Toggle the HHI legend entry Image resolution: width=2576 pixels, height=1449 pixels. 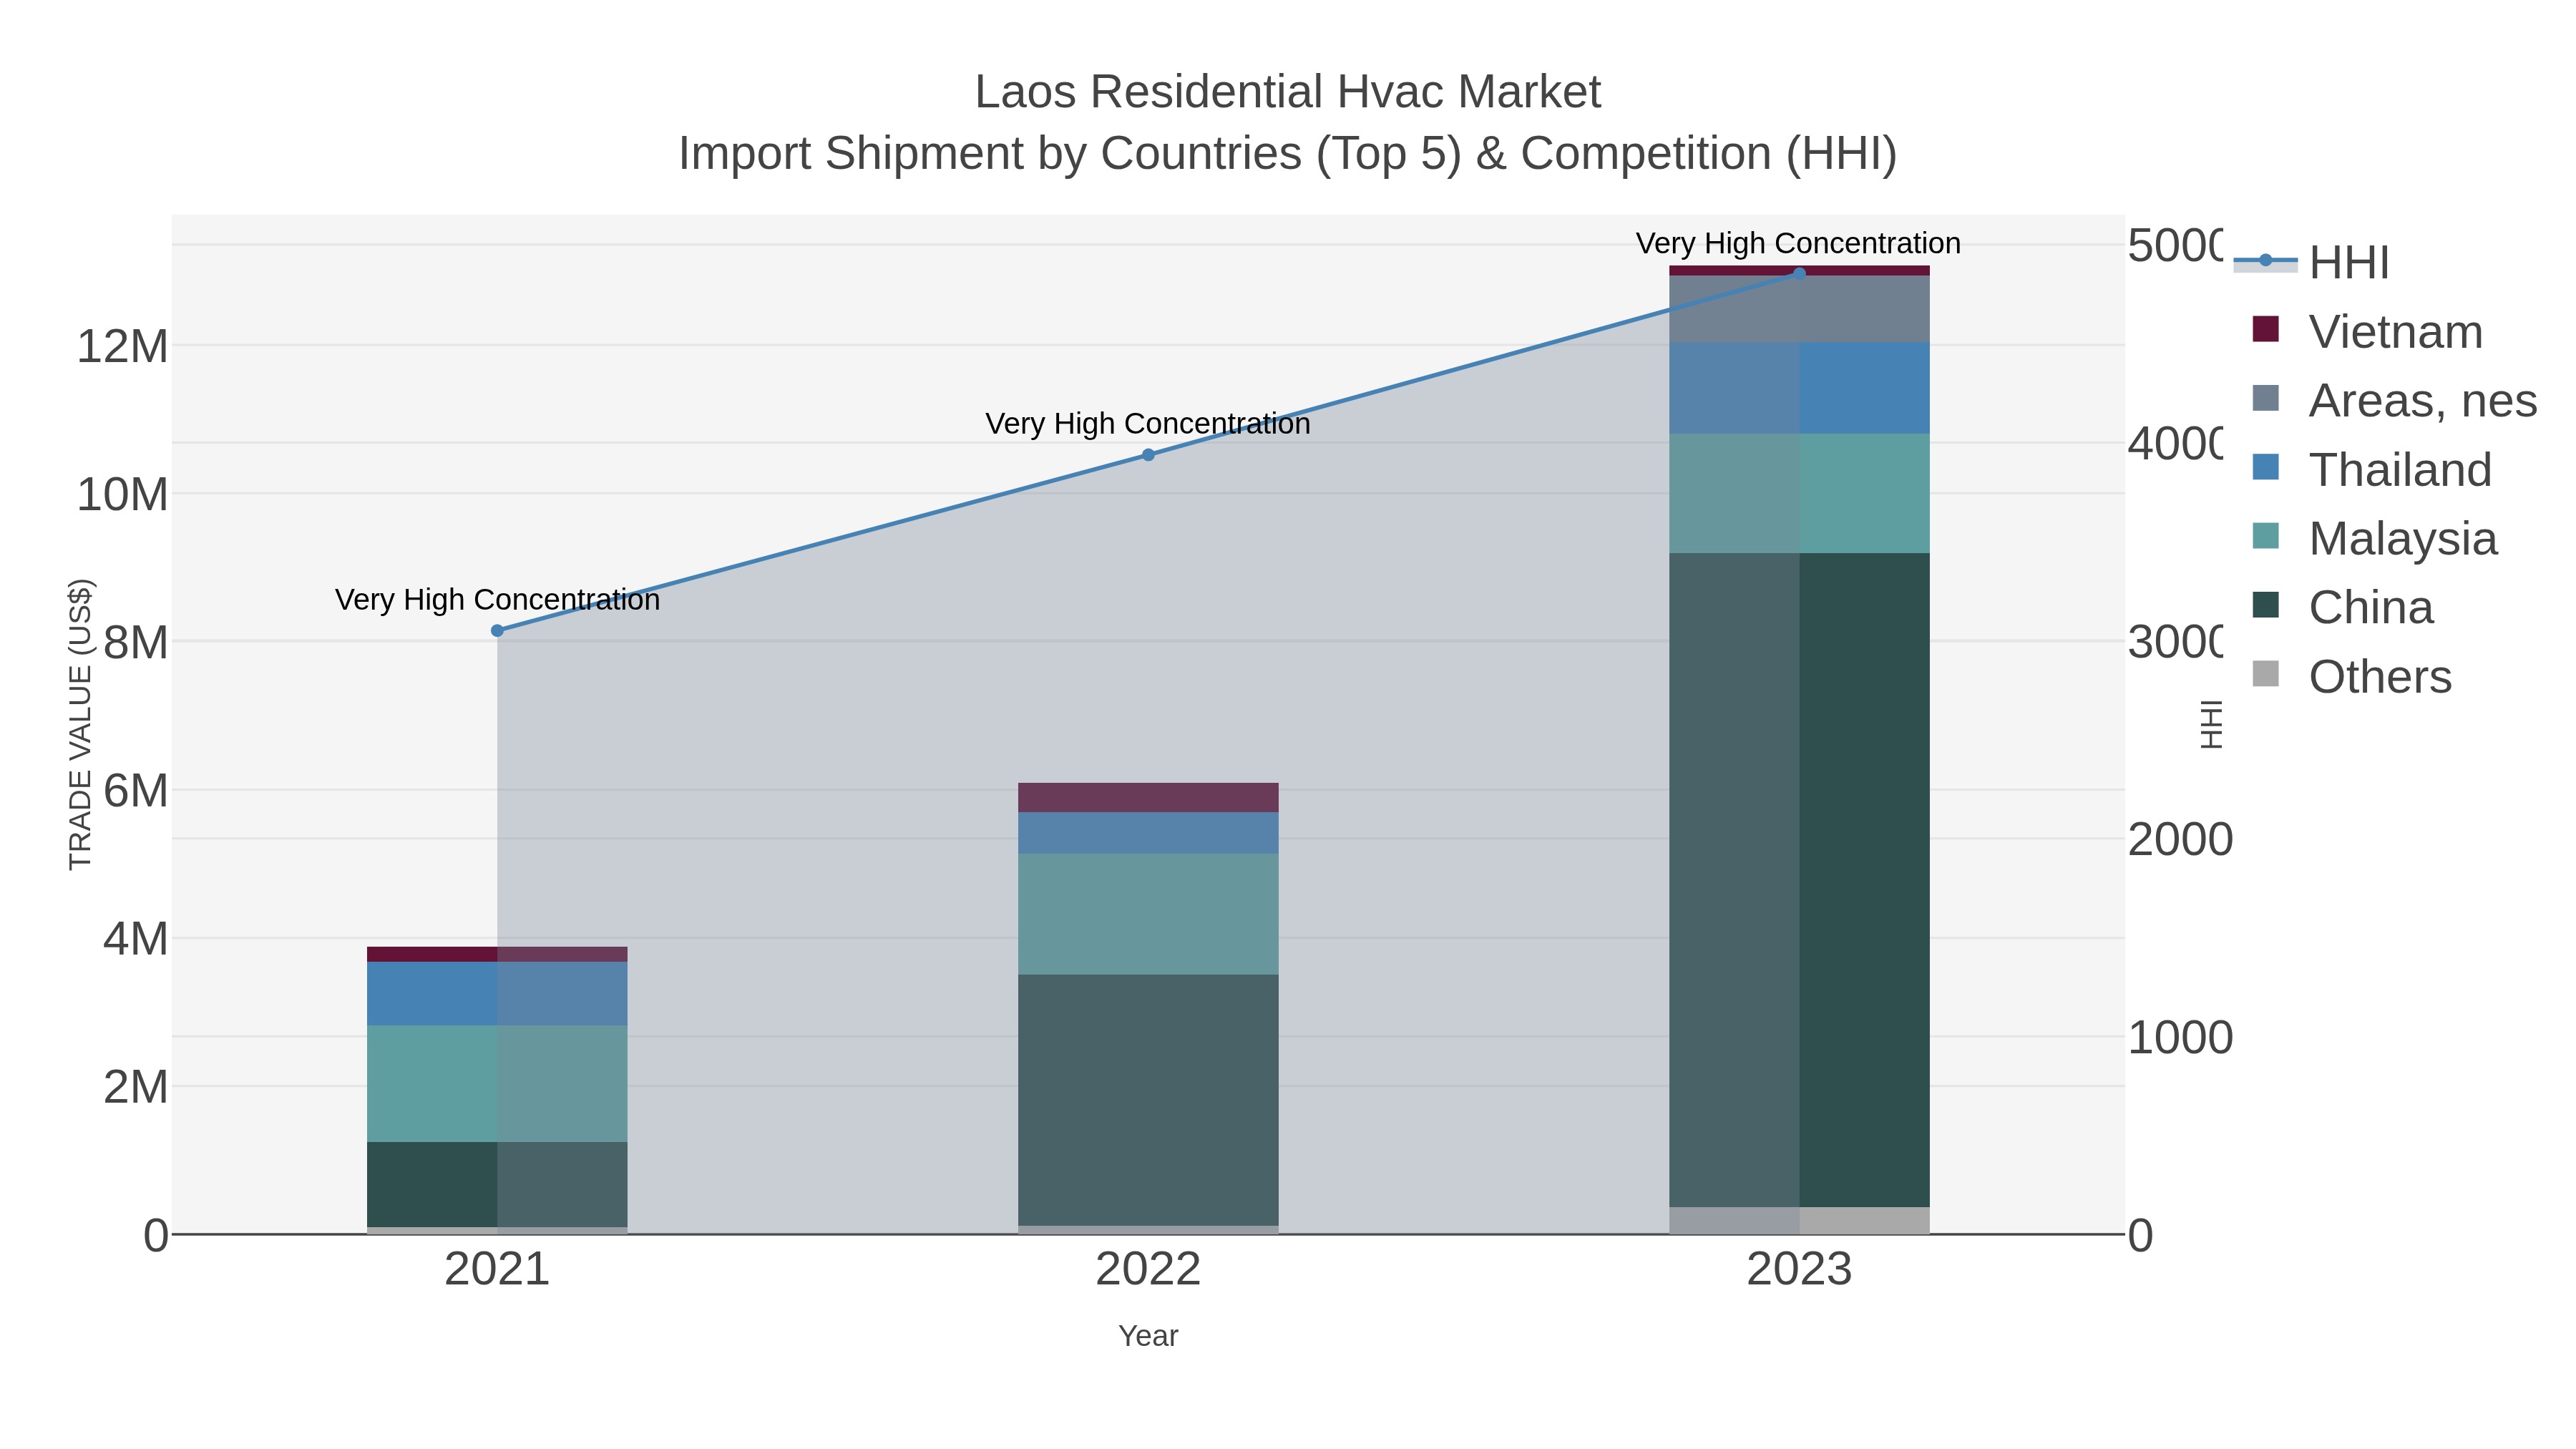click(x=2311, y=262)
